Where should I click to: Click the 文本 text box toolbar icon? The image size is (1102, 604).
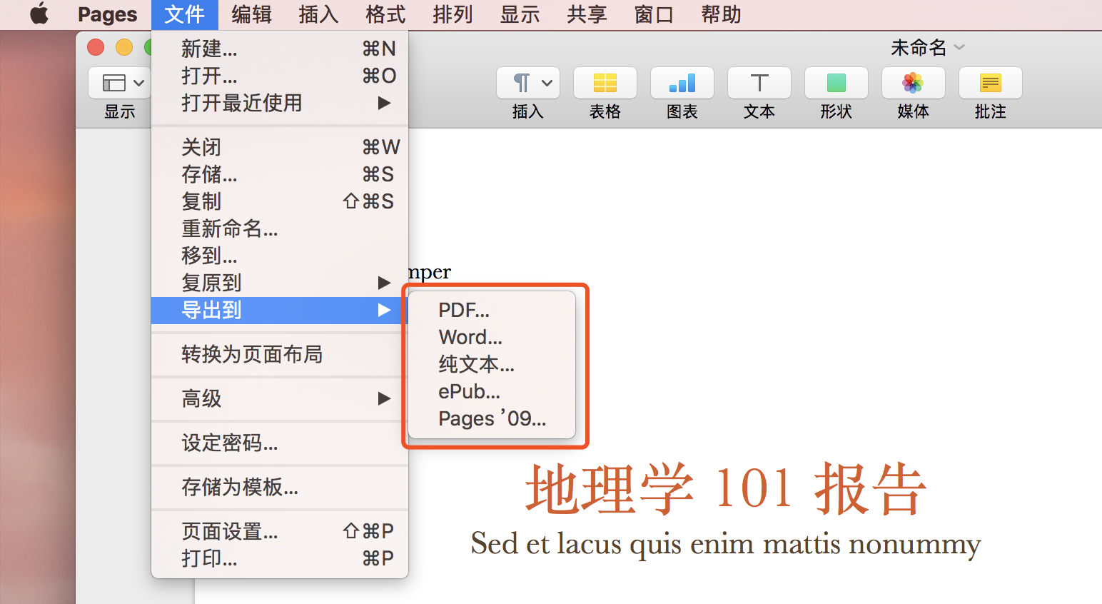(x=759, y=83)
